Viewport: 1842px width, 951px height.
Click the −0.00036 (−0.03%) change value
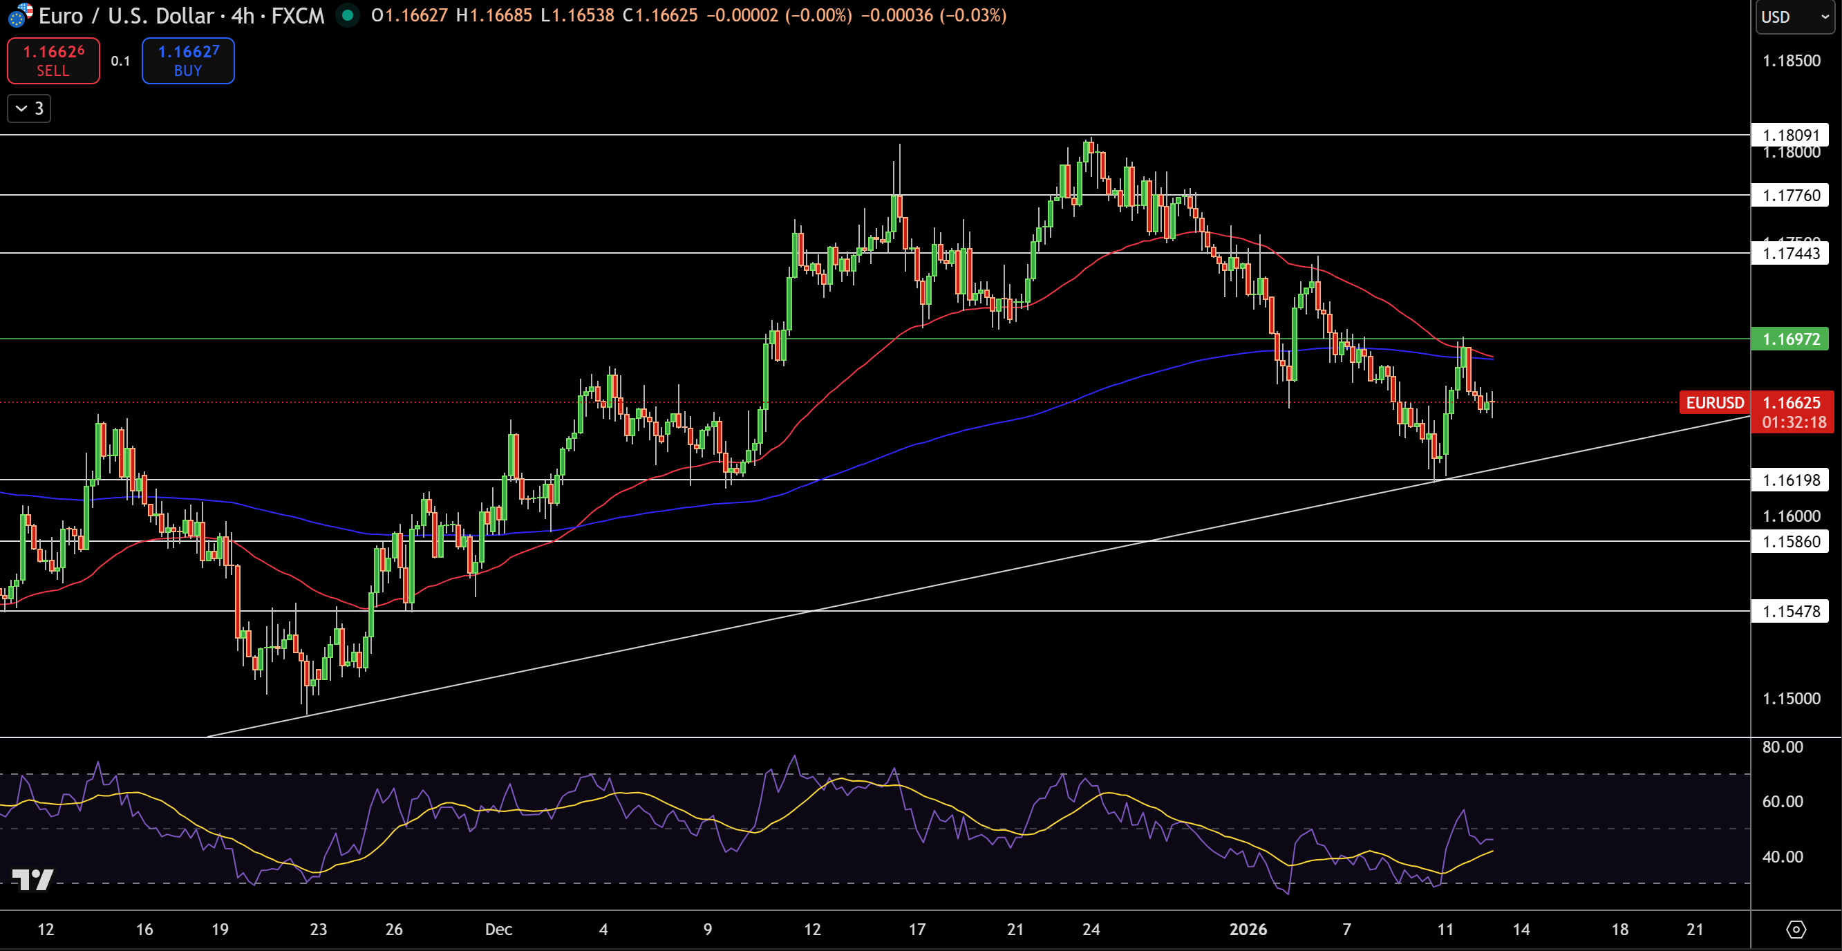(x=933, y=15)
